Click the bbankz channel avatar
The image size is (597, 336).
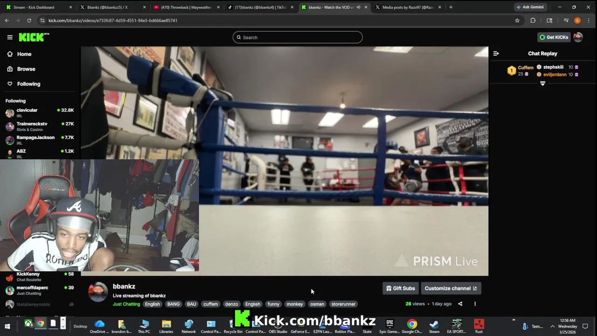pos(98,292)
